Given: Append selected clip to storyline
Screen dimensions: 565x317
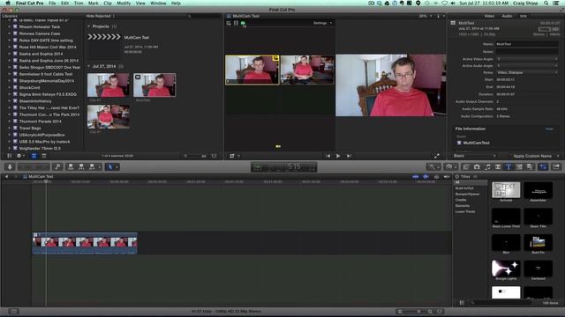Looking at the screenshot, I should coord(92,166).
